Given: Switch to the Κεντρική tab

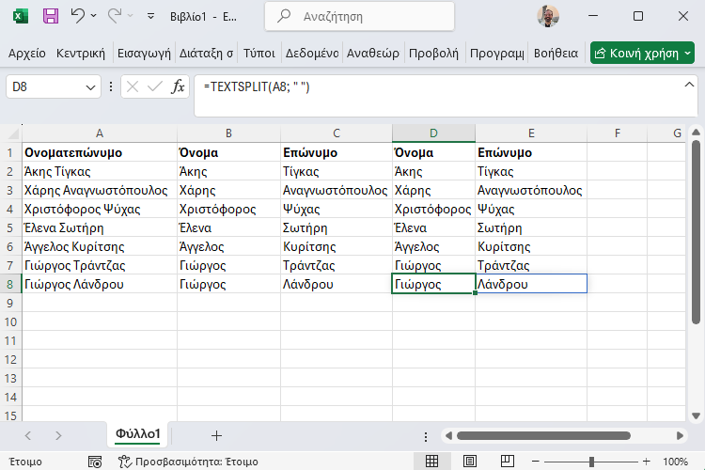Looking at the screenshot, I should pyautogui.click(x=81, y=53).
